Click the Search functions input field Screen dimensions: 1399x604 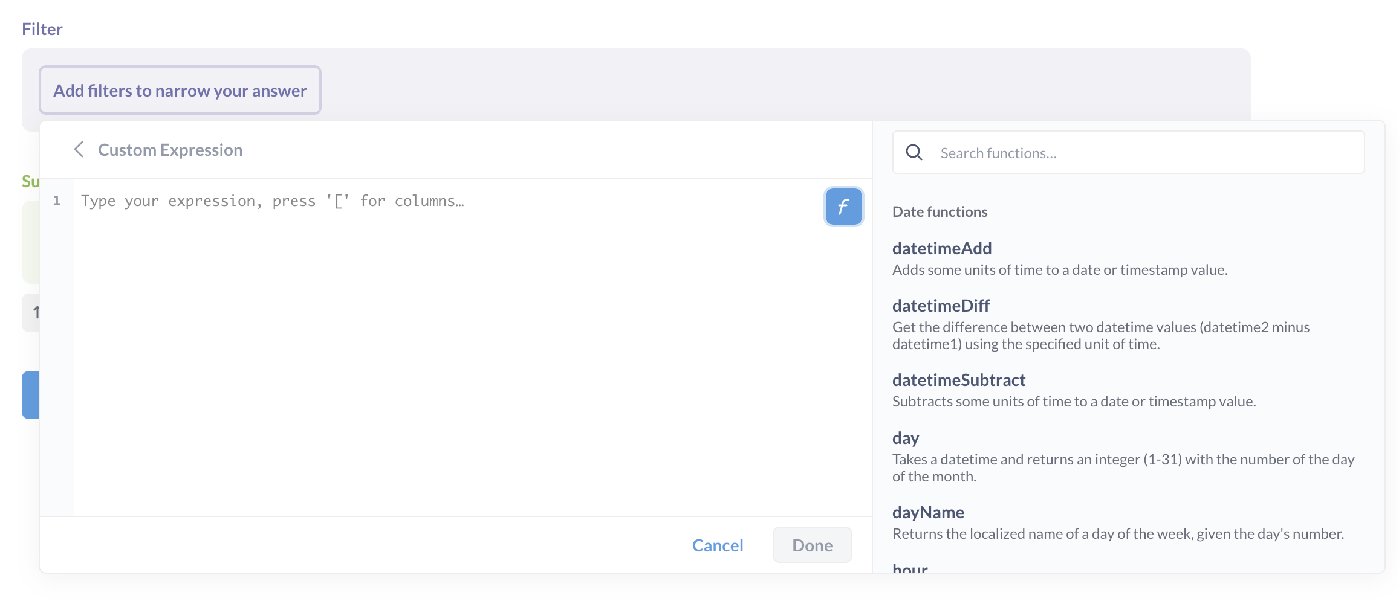click(x=1088, y=152)
